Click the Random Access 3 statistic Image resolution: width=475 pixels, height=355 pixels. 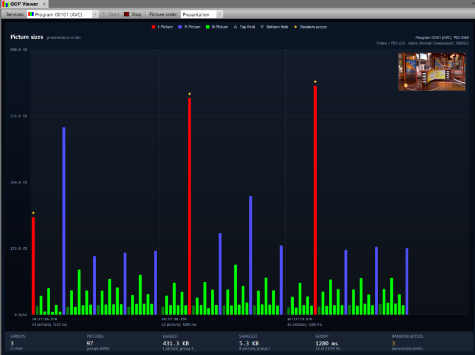point(408,342)
